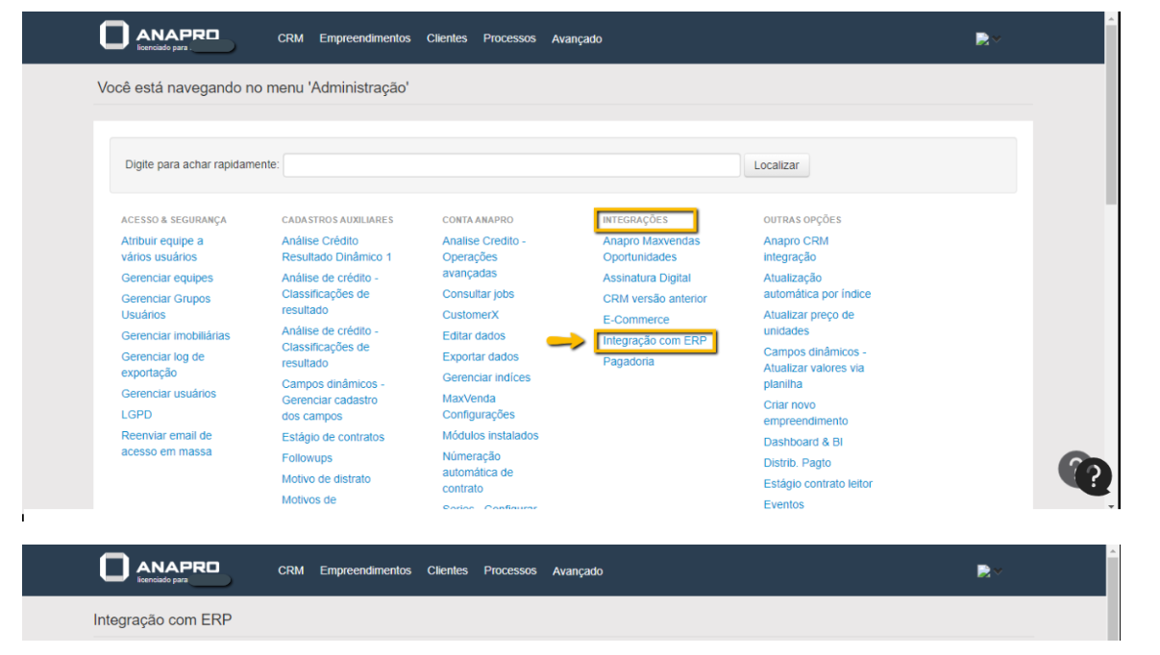Open Módulos instalados link
Image resolution: width=1160 pixels, height=655 pixels.
point(490,436)
